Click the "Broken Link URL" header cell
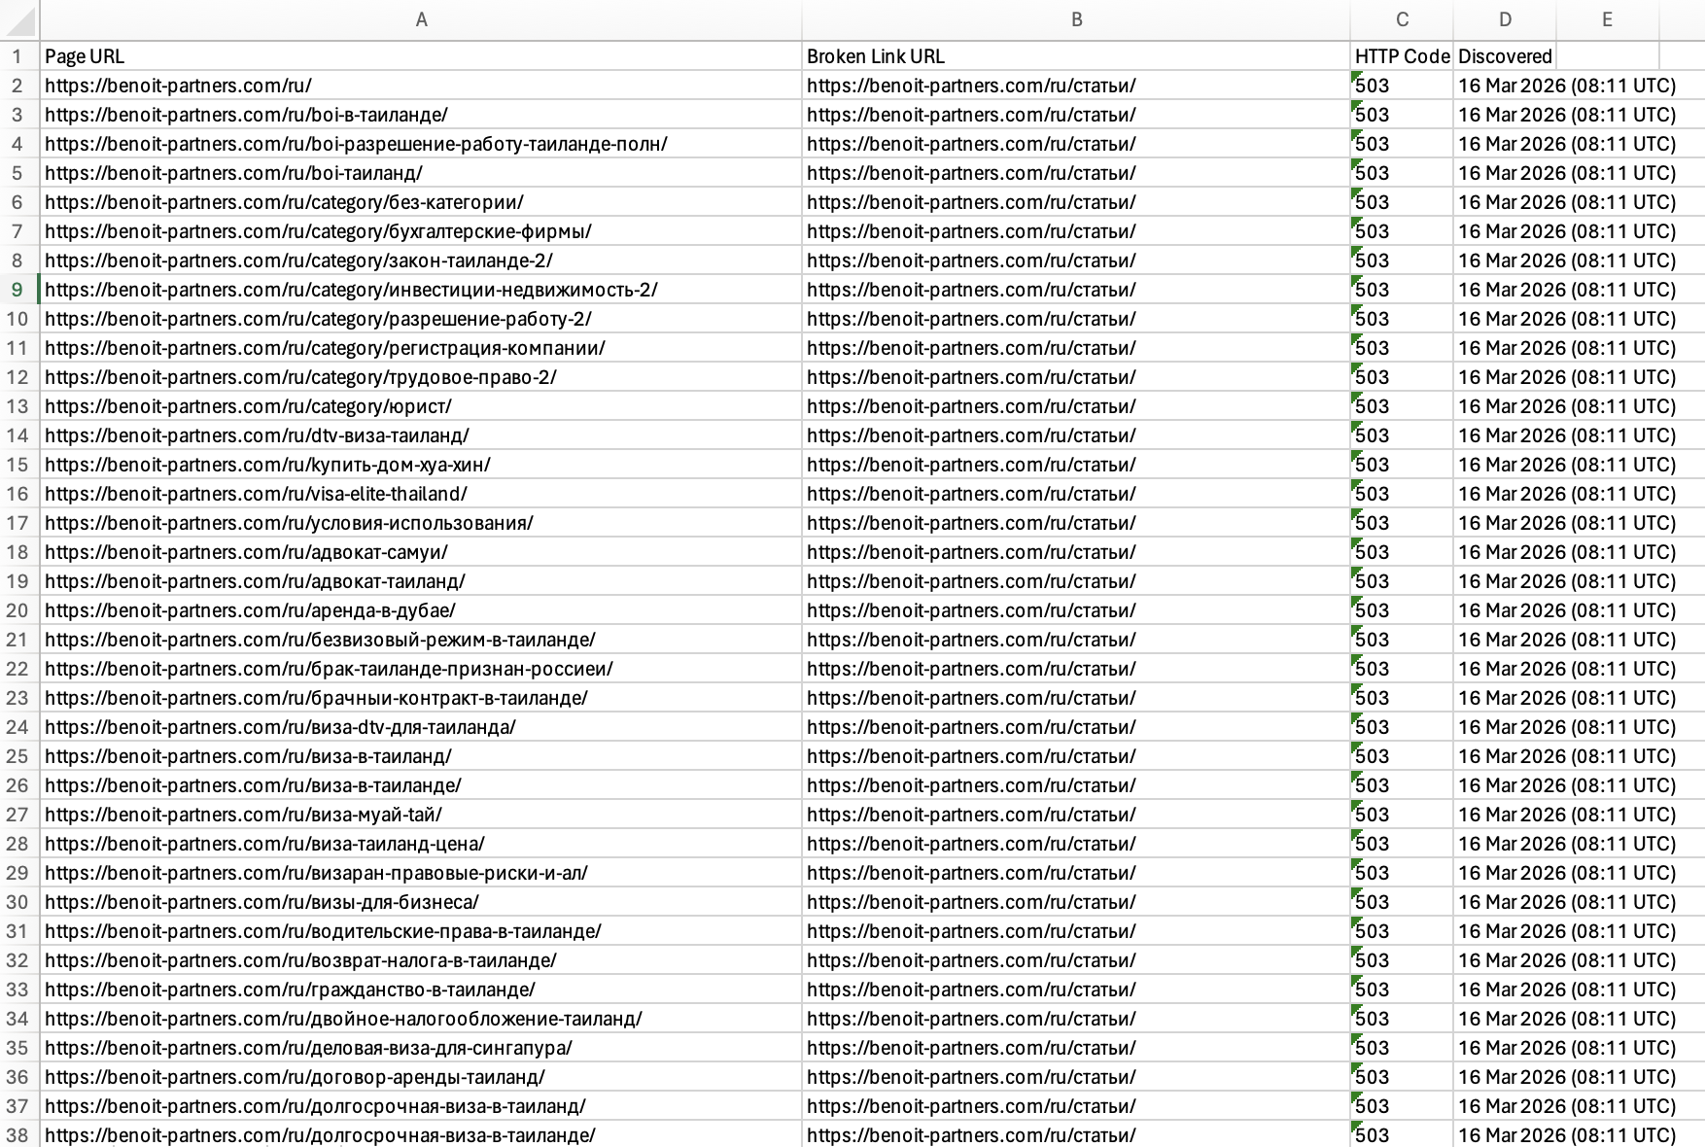This screenshot has height=1147, width=1705. click(1076, 56)
